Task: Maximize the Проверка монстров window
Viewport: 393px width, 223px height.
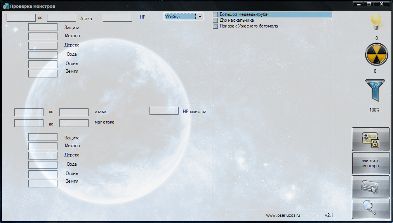Action: tap(369, 4)
